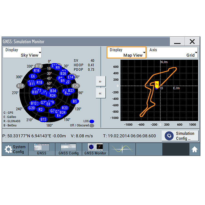
Task: Switch to the GNSS tab
Action: tap(42, 149)
